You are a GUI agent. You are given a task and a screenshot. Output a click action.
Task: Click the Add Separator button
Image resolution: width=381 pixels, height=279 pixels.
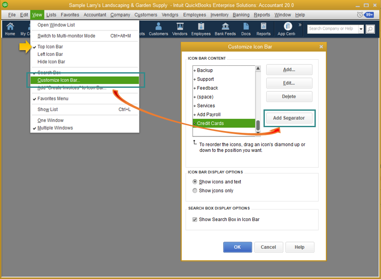coord(289,118)
